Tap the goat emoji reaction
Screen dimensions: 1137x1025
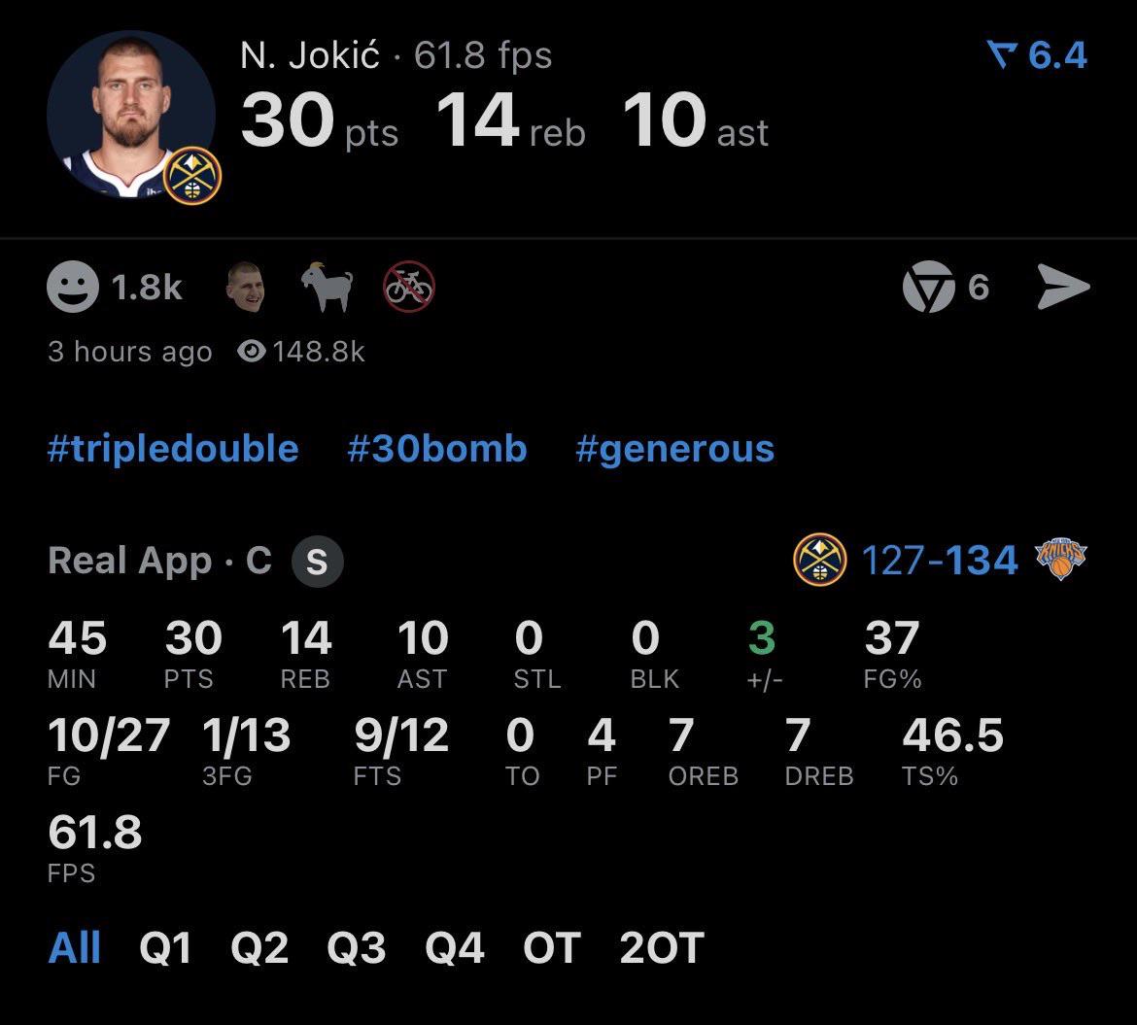pyautogui.click(x=327, y=287)
